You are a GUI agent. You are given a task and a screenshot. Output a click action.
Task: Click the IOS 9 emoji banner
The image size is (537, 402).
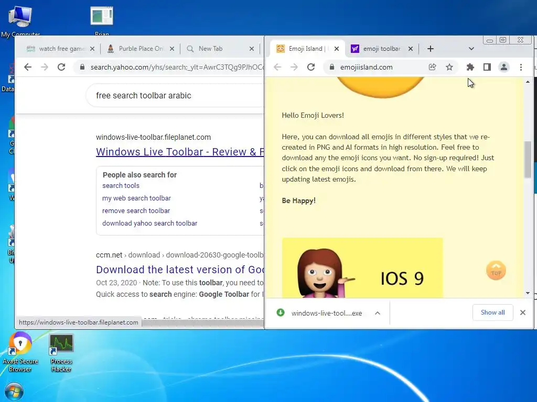point(362,268)
